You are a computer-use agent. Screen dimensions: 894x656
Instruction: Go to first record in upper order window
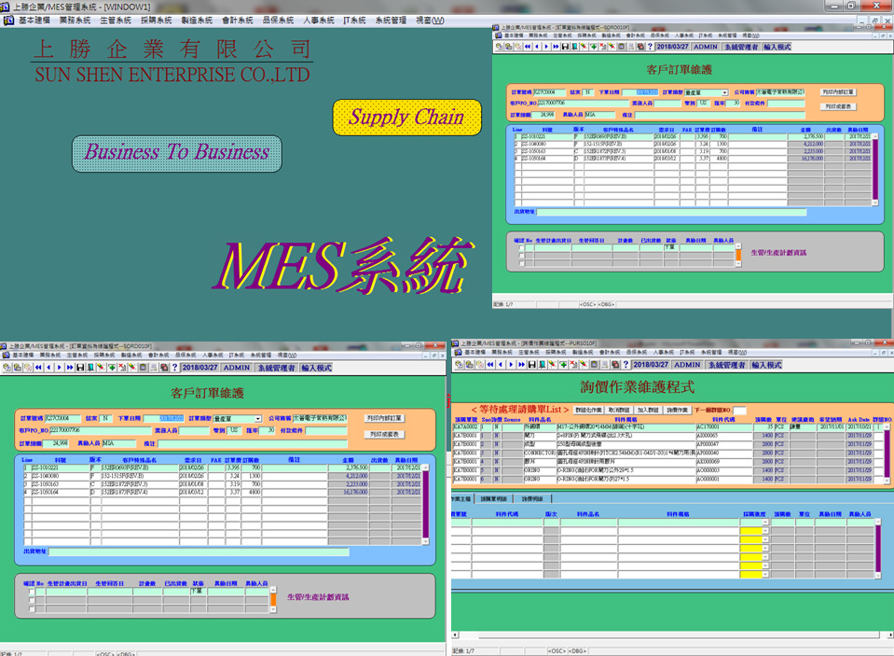528,47
